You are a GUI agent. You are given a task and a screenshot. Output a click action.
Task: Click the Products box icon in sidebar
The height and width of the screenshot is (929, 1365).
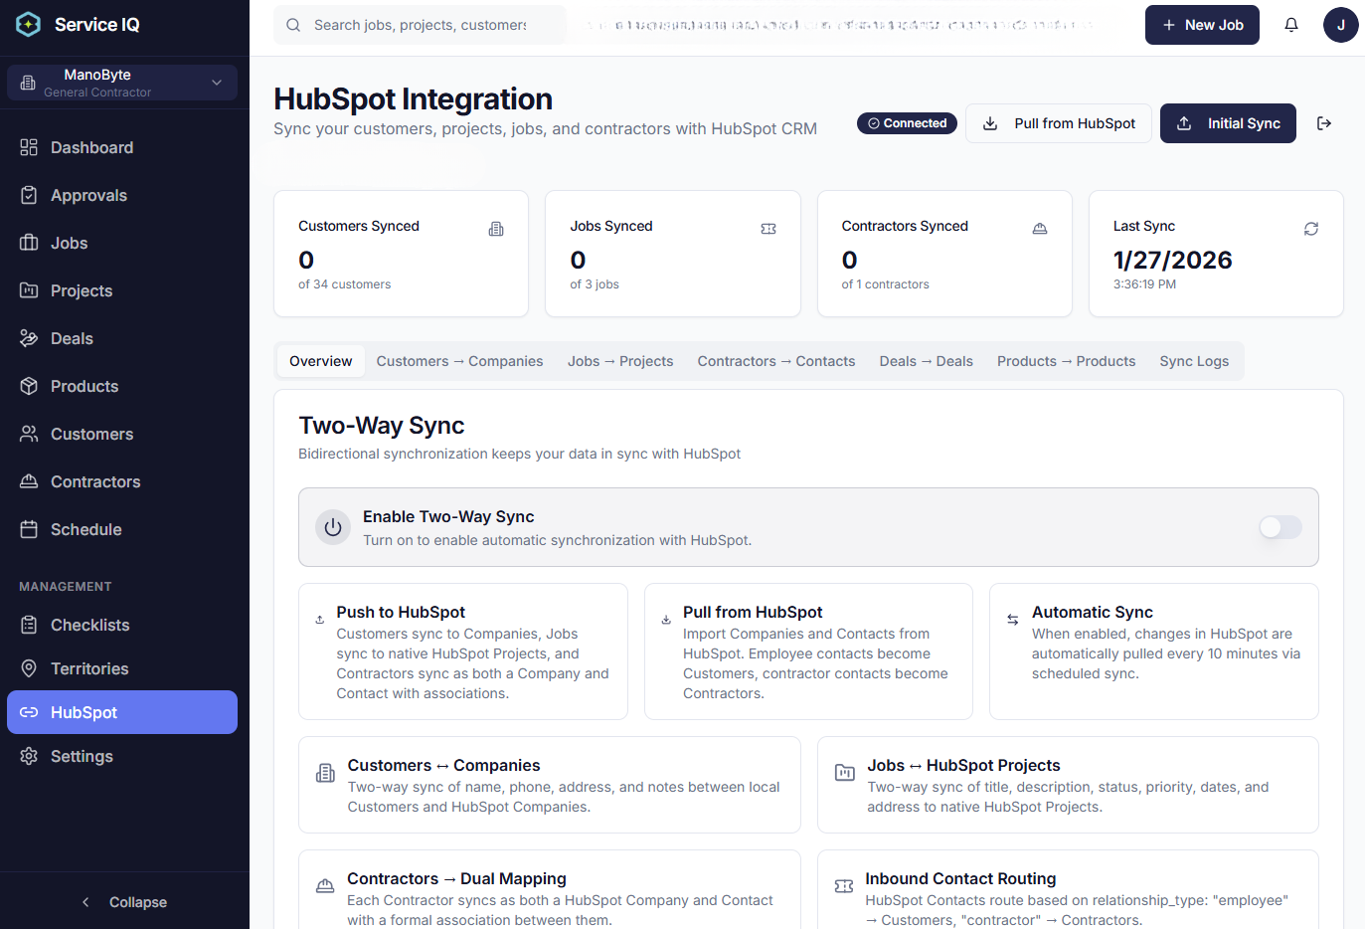(29, 386)
